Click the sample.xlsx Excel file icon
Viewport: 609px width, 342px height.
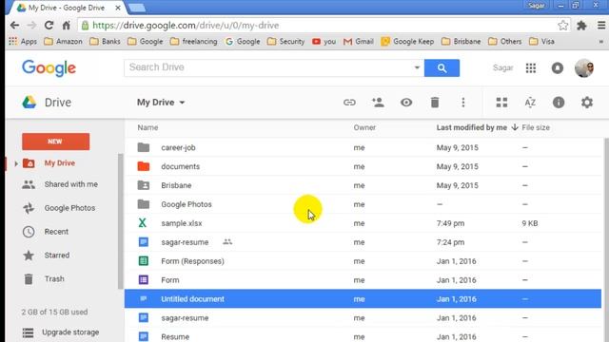tap(143, 223)
